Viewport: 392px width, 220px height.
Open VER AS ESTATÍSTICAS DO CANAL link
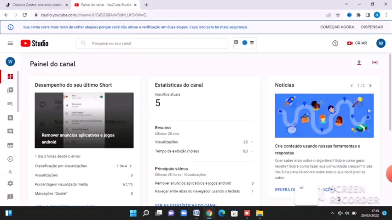[186, 205]
